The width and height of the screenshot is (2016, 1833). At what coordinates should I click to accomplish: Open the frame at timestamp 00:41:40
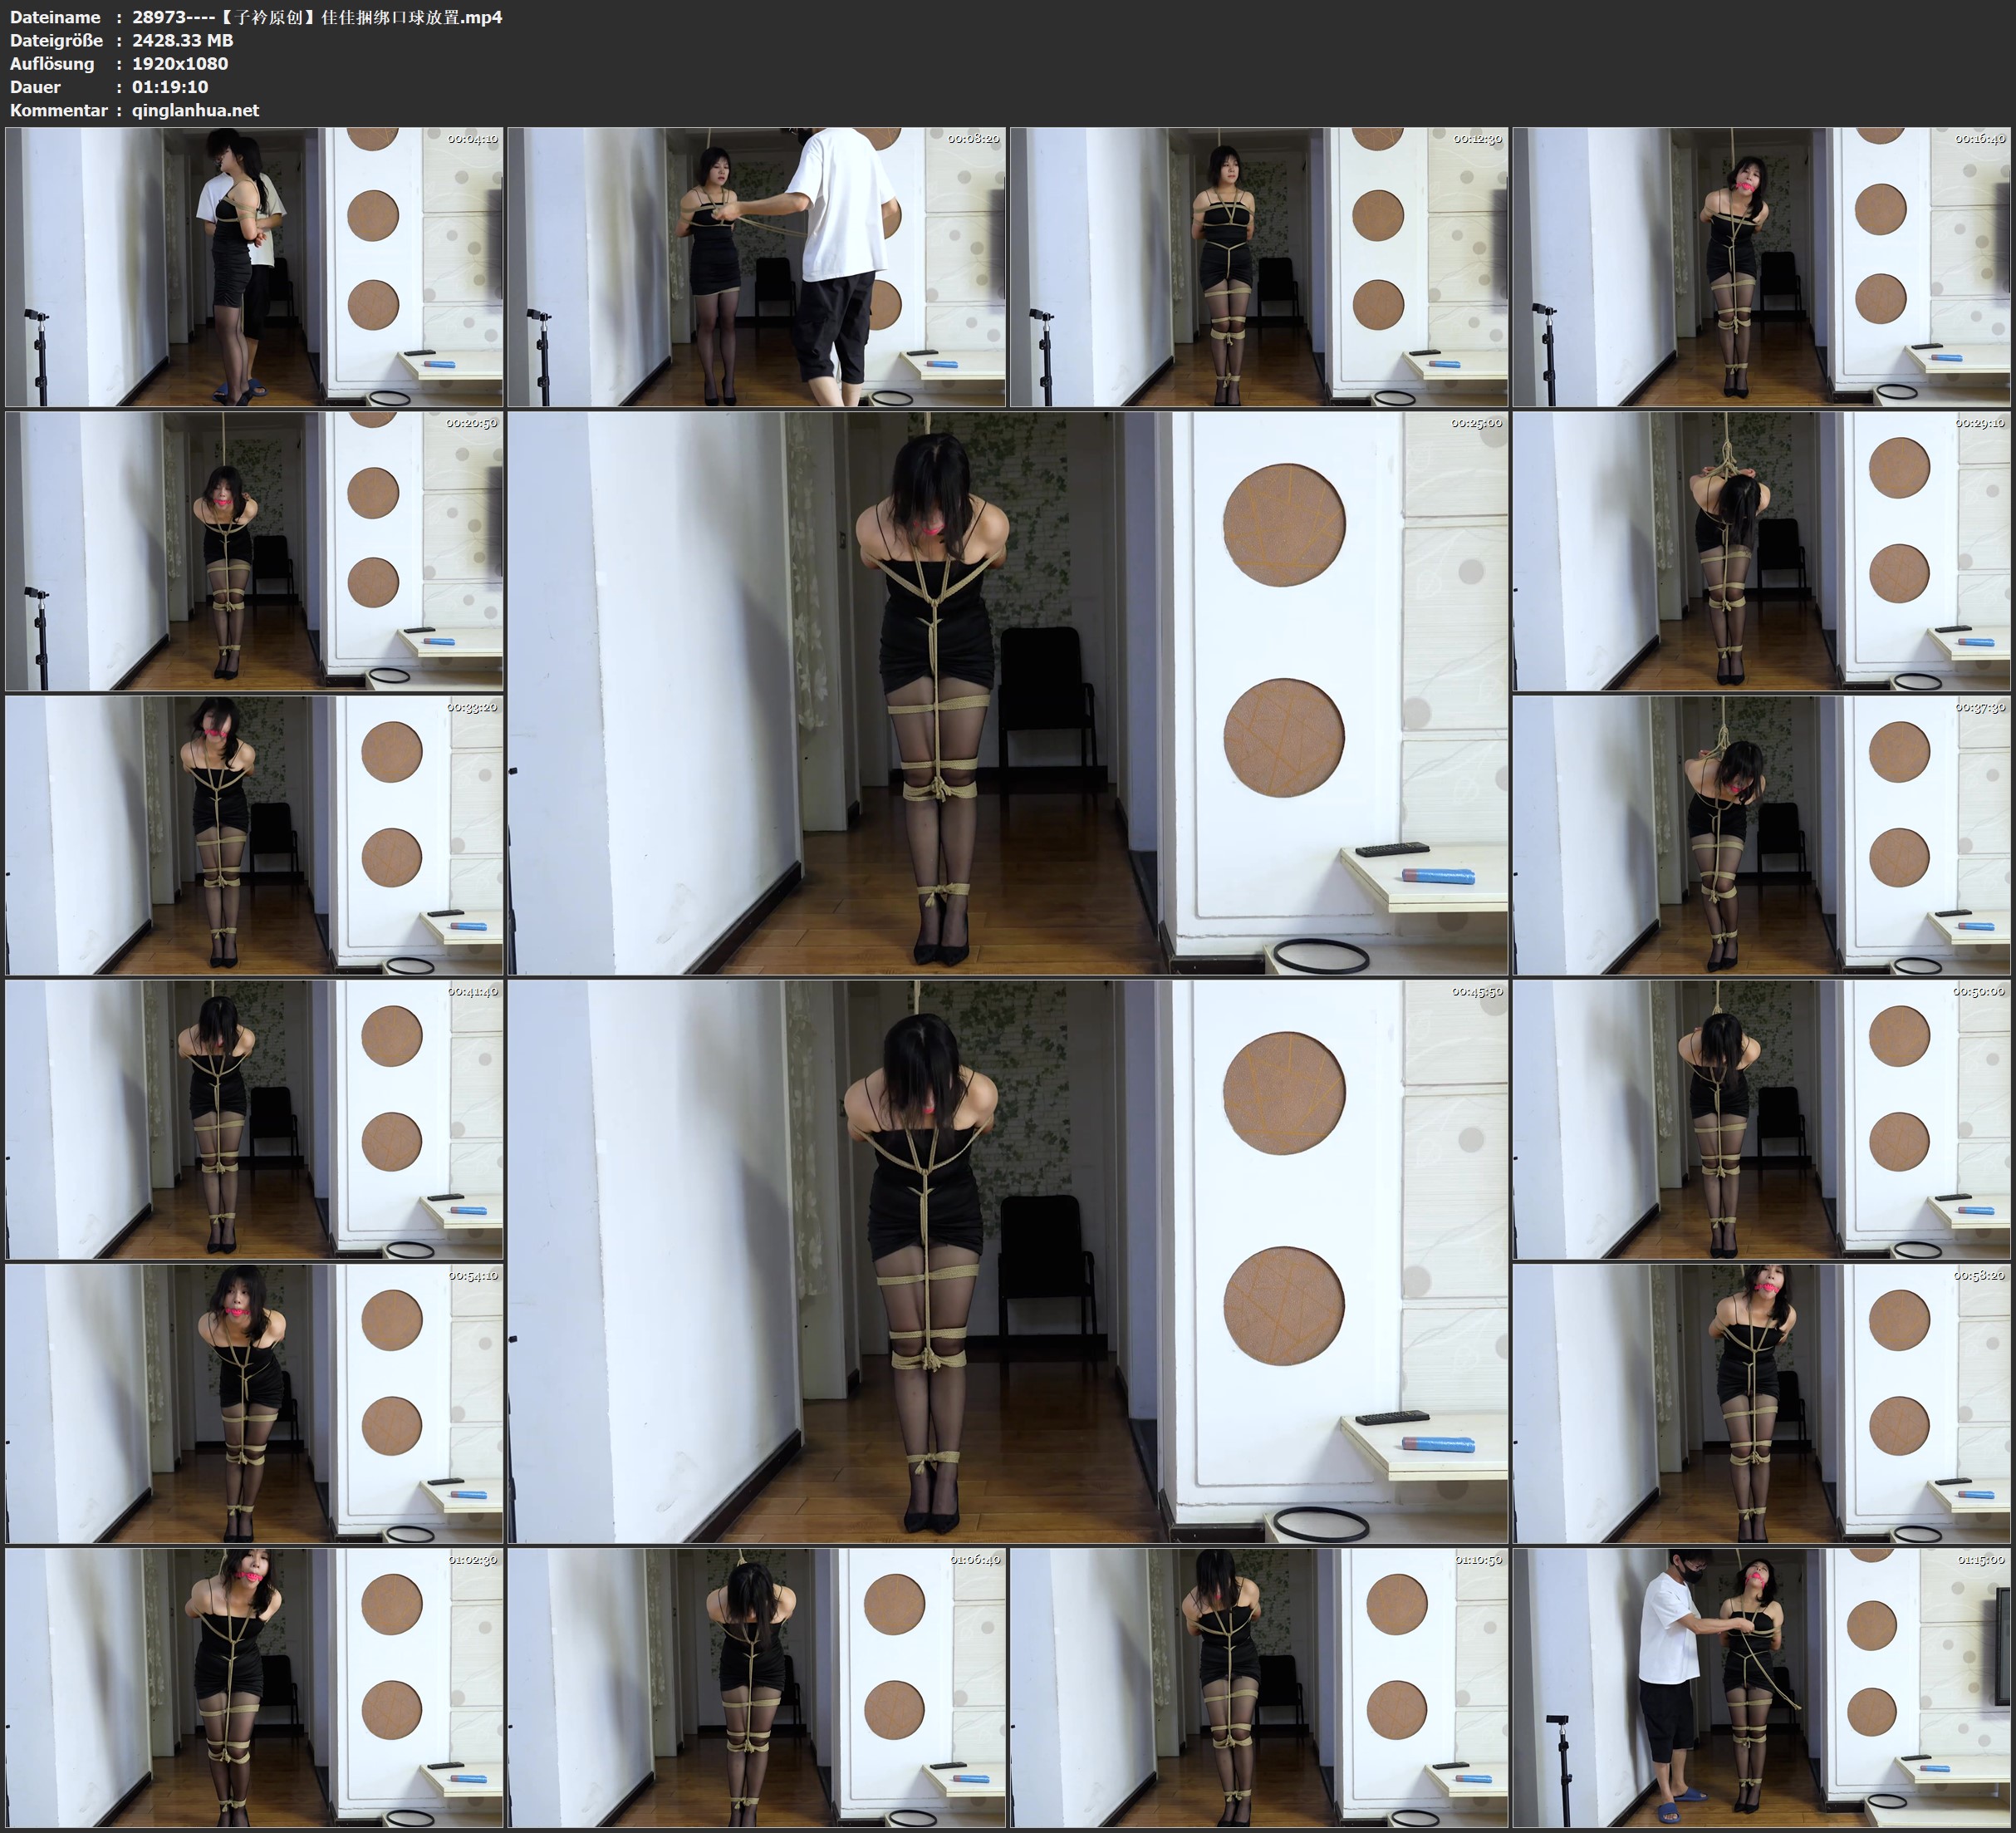click(x=254, y=1118)
